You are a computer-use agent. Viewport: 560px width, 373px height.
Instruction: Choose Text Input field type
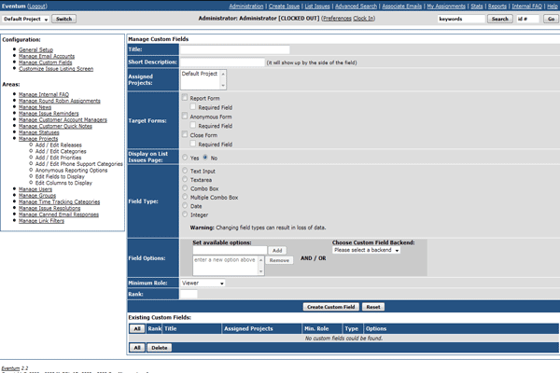tap(185, 171)
